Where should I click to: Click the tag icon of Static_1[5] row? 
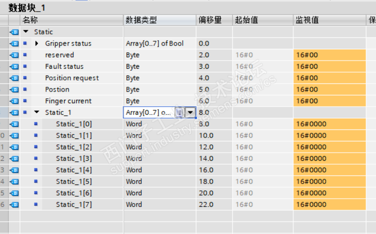pos(15,181)
